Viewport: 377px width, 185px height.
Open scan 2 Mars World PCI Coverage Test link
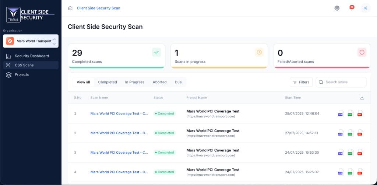coord(119,133)
